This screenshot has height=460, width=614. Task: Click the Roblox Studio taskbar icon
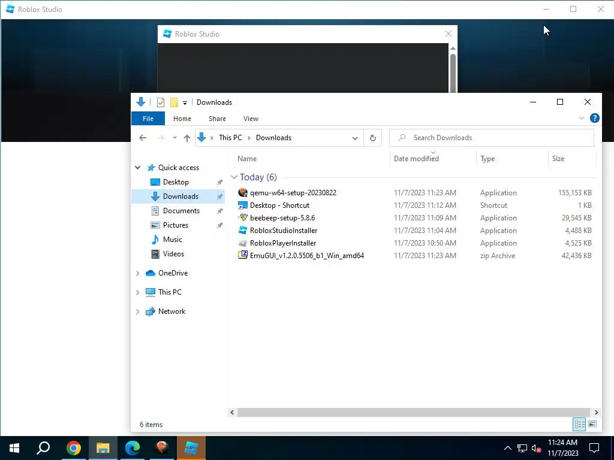click(191, 448)
